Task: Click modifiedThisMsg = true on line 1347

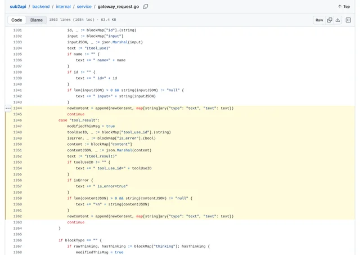Action: pyautogui.click(x=91, y=126)
